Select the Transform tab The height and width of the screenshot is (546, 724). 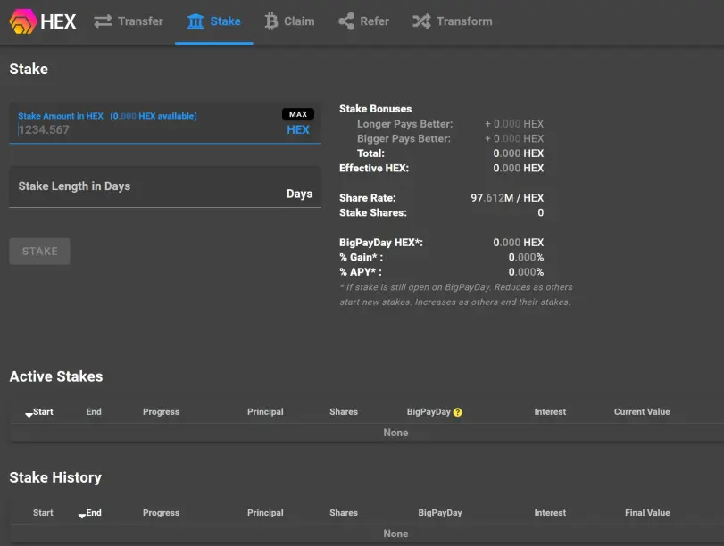pyautogui.click(x=453, y=21)
